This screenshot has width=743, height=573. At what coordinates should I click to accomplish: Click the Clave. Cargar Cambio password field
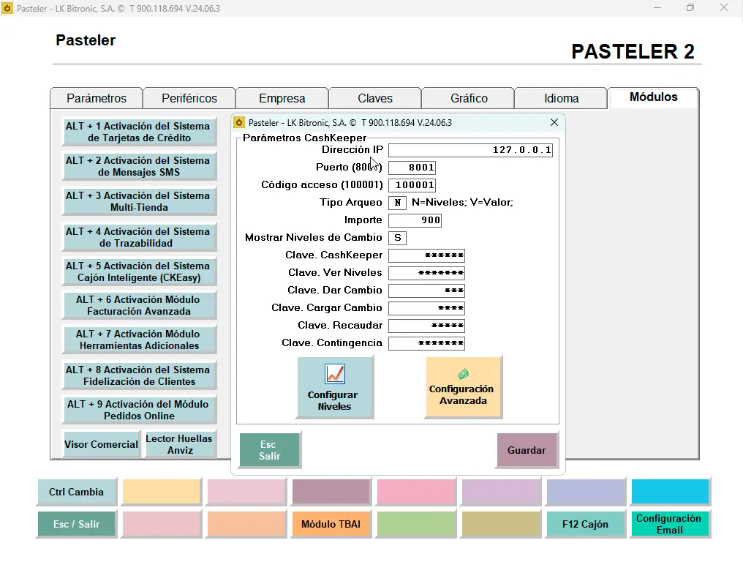(x=426, y=308)
